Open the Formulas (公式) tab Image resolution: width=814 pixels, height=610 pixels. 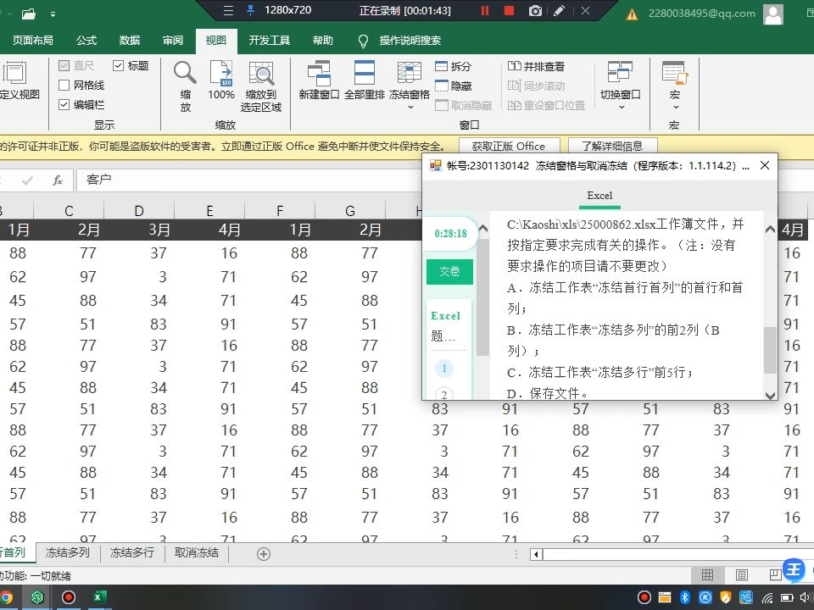tap(86, 41)
